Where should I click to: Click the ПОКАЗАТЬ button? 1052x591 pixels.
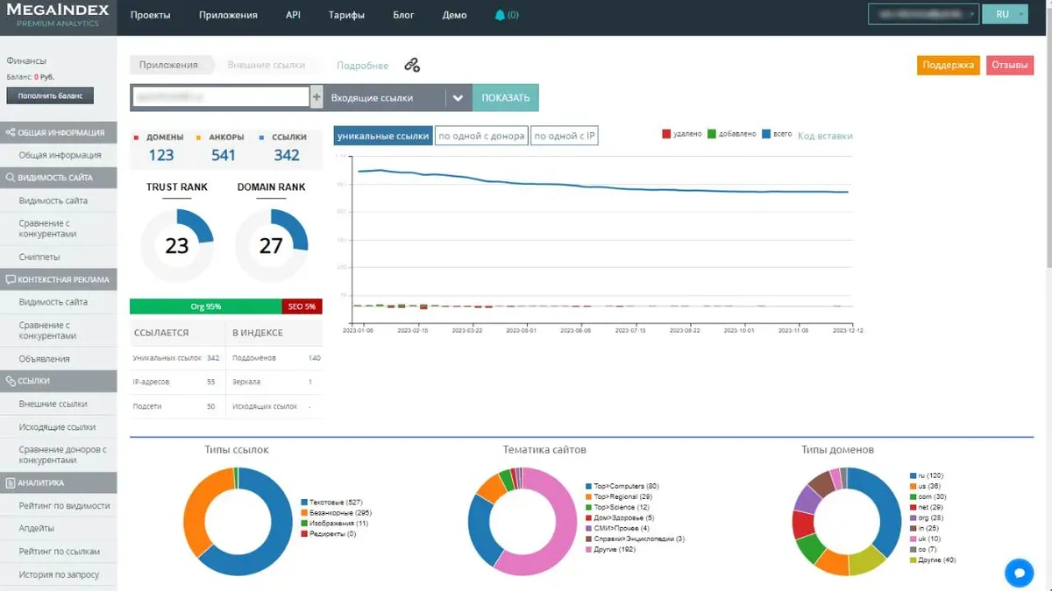[x=506, y=98]
